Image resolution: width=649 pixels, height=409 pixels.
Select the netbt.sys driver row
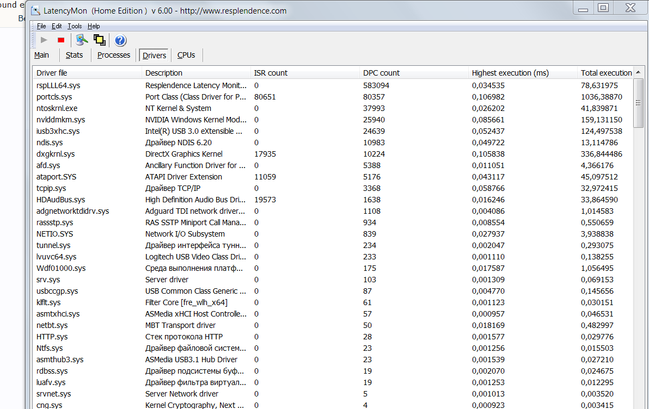pos(333,325)
